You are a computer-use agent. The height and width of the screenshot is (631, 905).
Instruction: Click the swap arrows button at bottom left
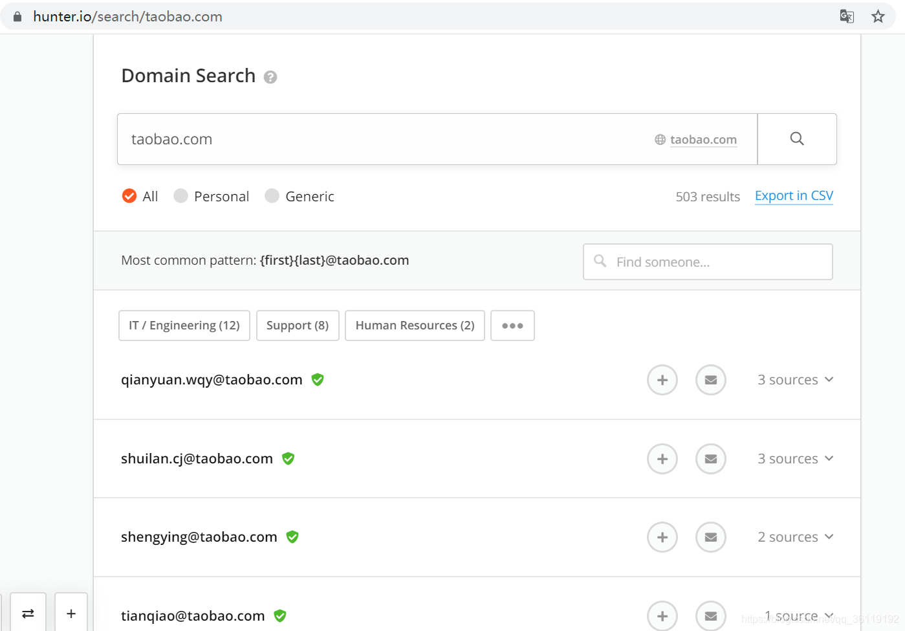tap(28, 613)
